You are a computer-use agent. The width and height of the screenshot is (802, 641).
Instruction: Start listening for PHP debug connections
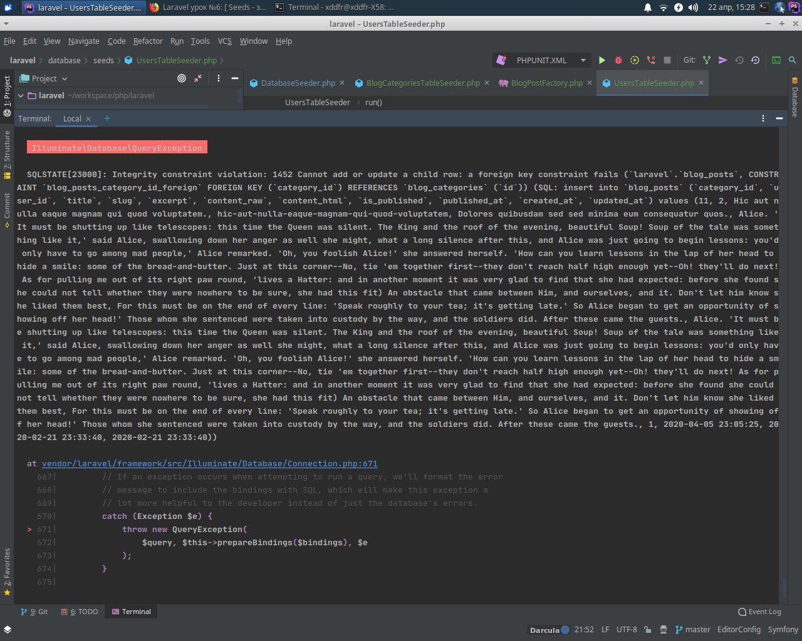pos(651,60)
